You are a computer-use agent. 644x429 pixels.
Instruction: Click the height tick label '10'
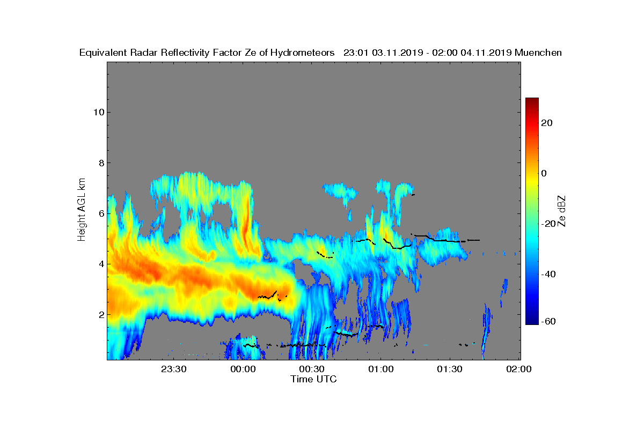tap(98, 112)
